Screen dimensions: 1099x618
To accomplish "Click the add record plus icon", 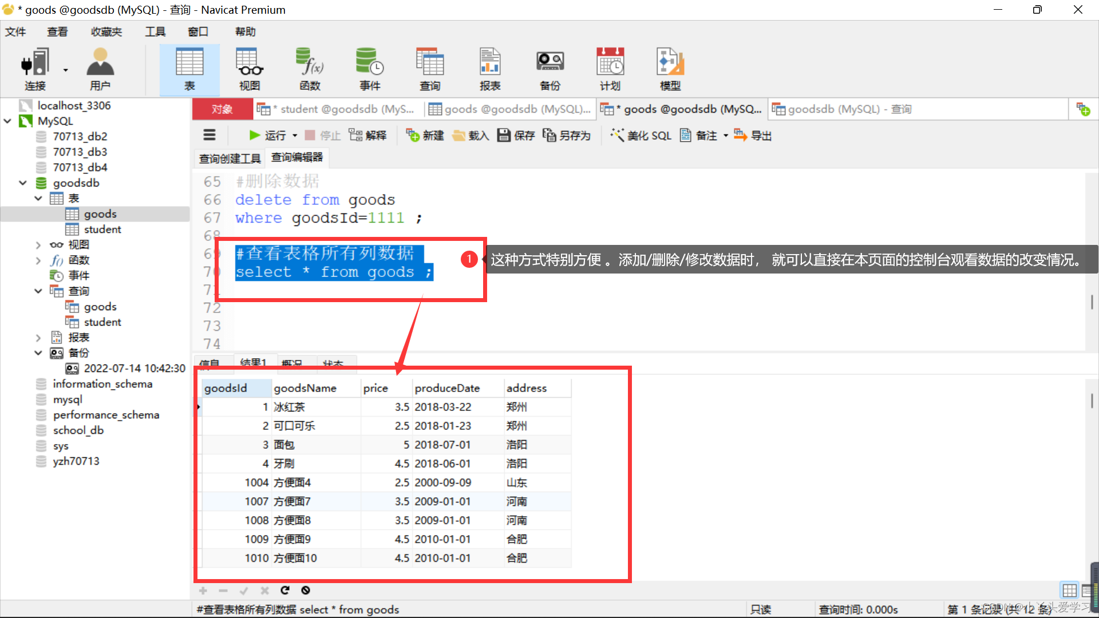I will tap(203, 590).
